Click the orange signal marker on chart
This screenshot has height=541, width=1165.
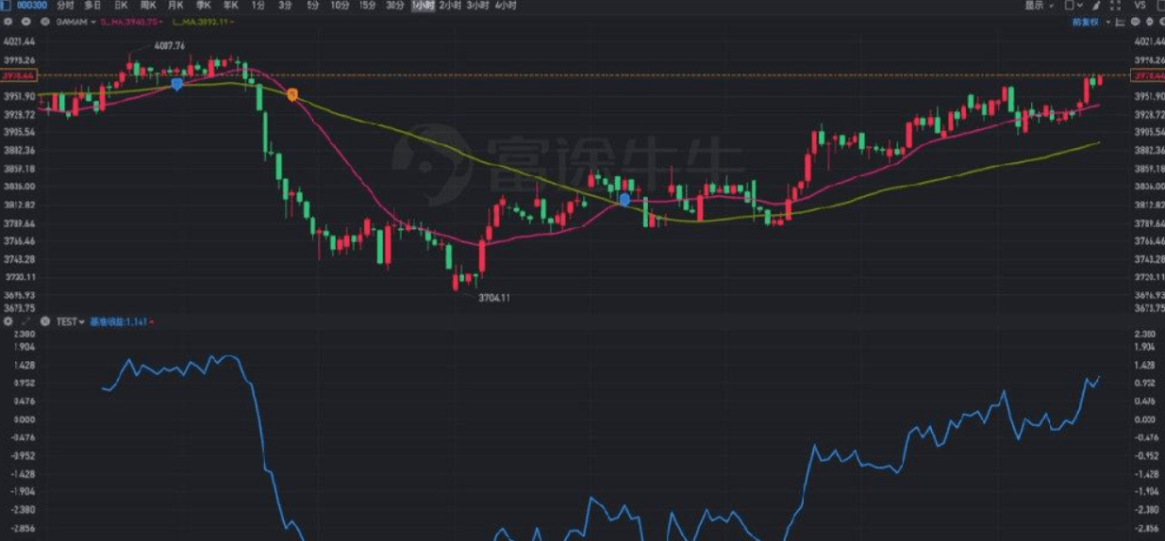[292, 94]
